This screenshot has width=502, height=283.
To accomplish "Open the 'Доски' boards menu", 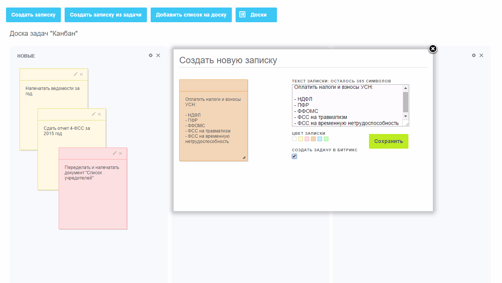I will click(256, 15).
